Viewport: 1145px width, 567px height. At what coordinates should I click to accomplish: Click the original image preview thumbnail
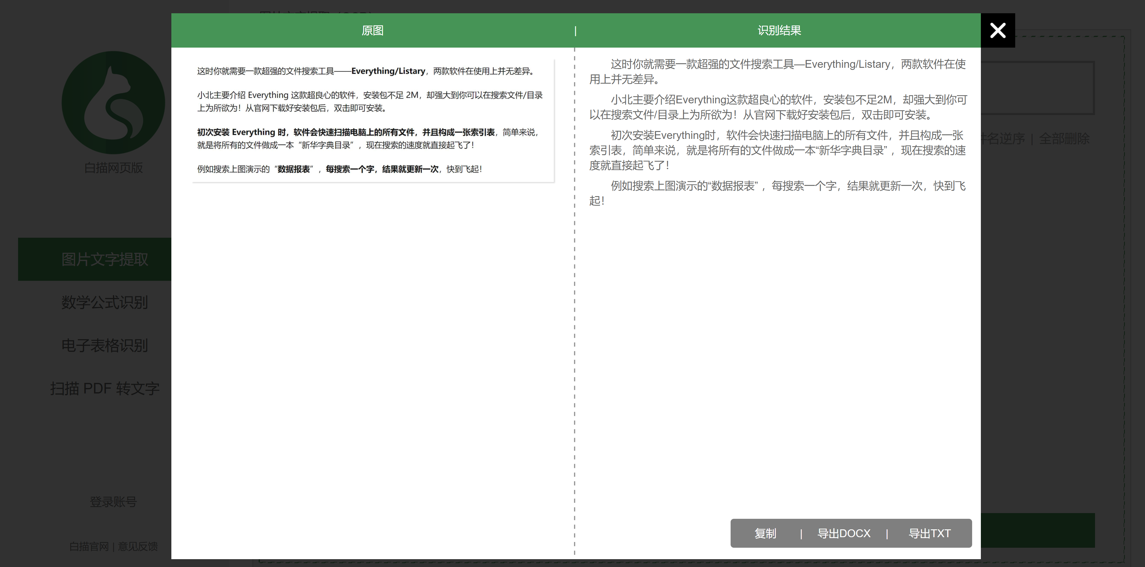pos(373,120)
